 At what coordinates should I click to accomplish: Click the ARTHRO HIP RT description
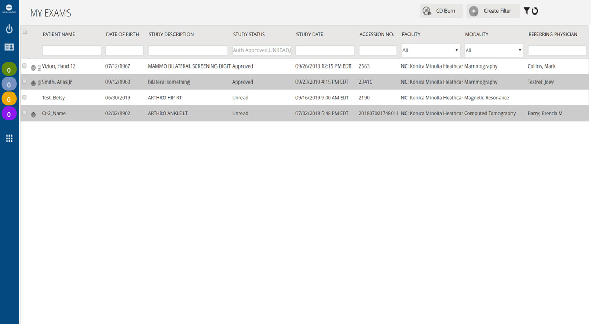[165, 98]
